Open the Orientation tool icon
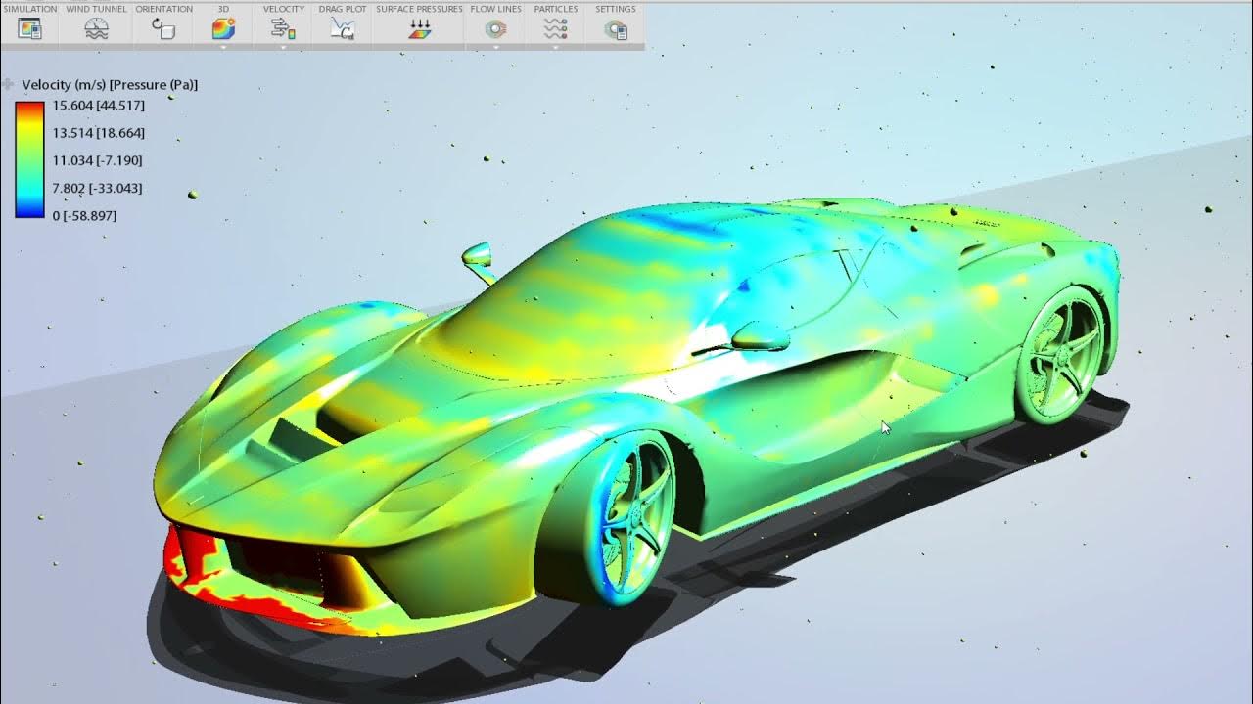Image resolution: width=1253 pixels, height=704 pixels. click(x=163, y=29)
